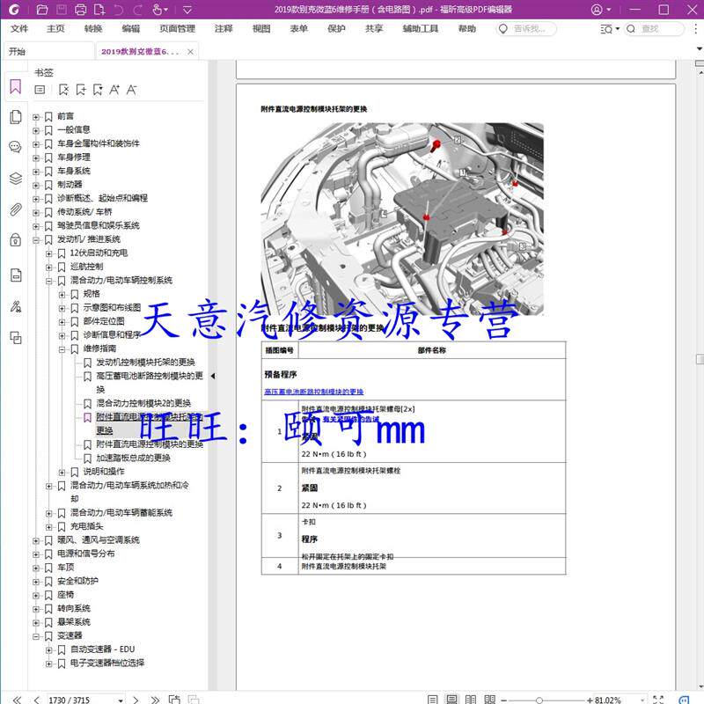Open the Pages thumbnail panel icon

[x=15, y=117]
